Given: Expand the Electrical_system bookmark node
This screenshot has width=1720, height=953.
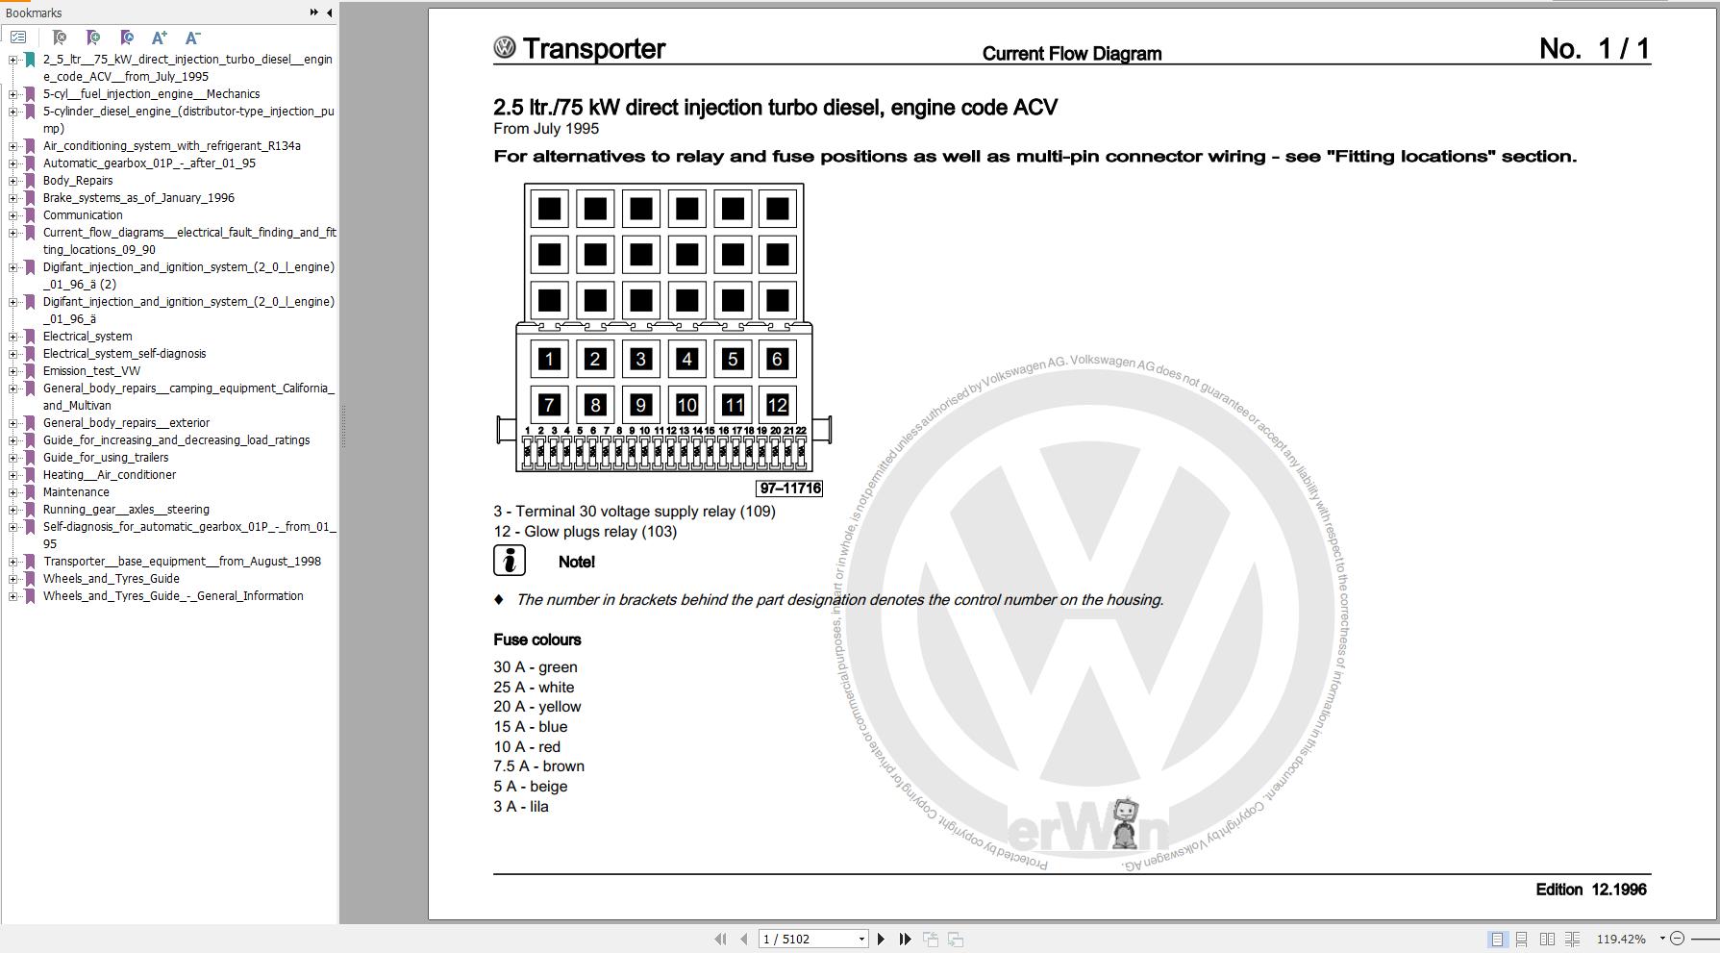Looking at the screenshot, I should [x=12, y=337].
